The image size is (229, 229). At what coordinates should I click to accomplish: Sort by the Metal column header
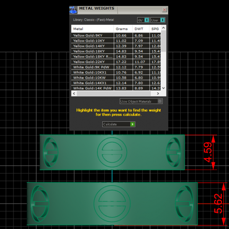(x=92, y=29)
